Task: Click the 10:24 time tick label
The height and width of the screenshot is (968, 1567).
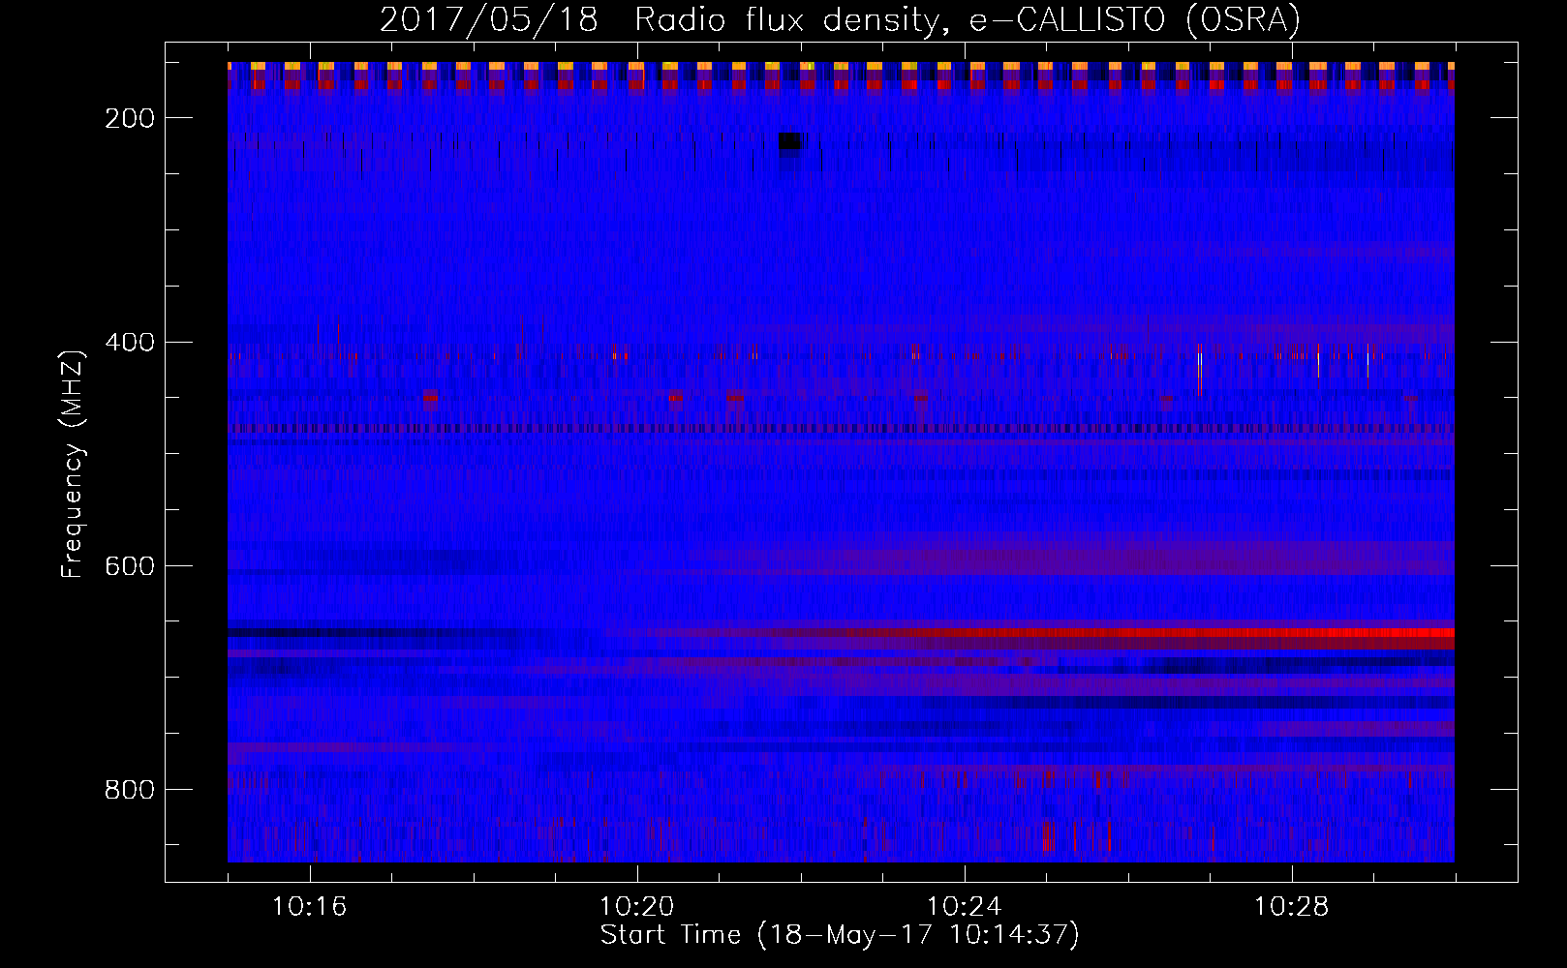Action: (x=964, y=907)
